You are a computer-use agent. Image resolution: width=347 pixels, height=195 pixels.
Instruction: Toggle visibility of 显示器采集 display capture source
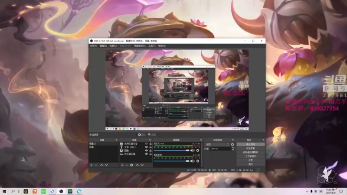[x=146, y=154]
